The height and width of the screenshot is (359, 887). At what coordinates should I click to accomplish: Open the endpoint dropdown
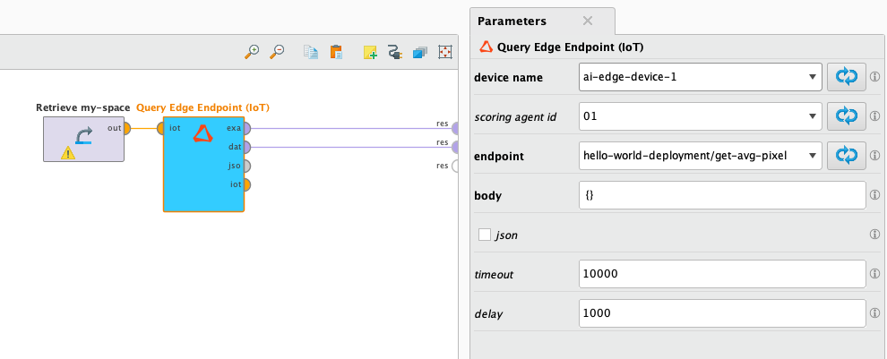click(x=810, y=155)
